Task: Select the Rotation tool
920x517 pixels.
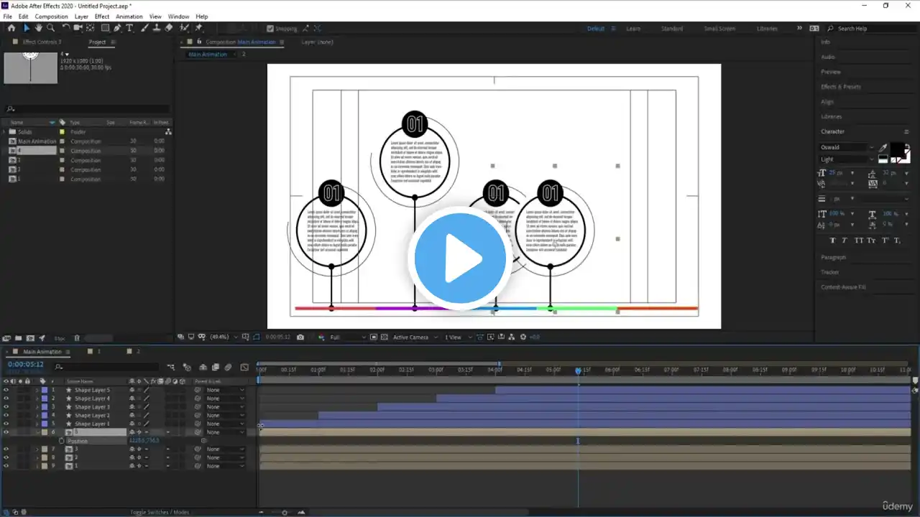Action: (66, 28)
